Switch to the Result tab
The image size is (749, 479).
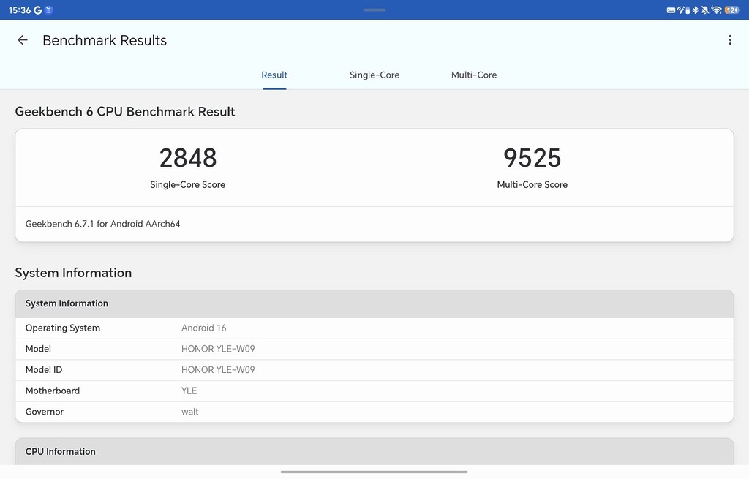point(274,75)
